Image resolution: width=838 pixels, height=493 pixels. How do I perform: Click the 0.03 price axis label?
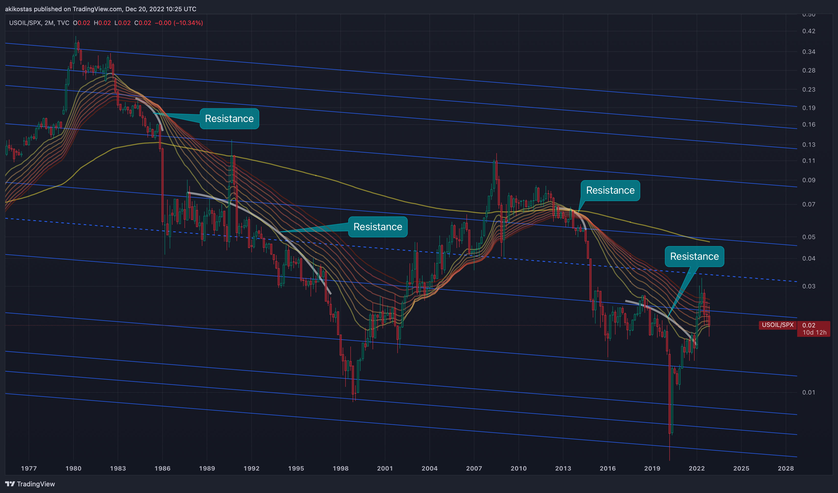(809, 286)
